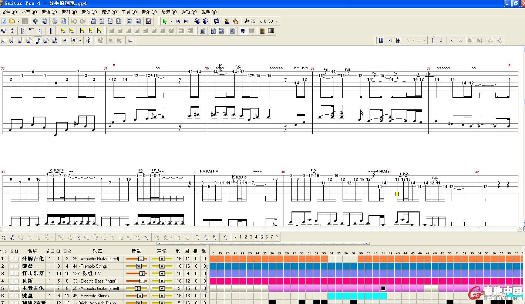Screen dimensions: 525x304
Task: Open the 显示(D) menu
Action: [x=169, y=12]
